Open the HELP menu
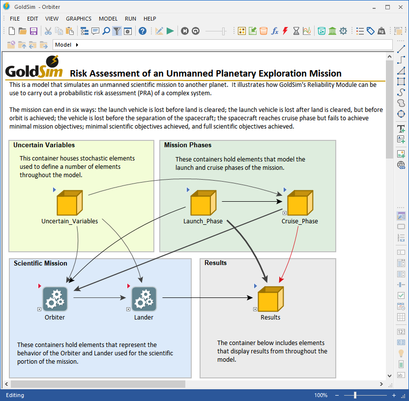 coord(150,19)
